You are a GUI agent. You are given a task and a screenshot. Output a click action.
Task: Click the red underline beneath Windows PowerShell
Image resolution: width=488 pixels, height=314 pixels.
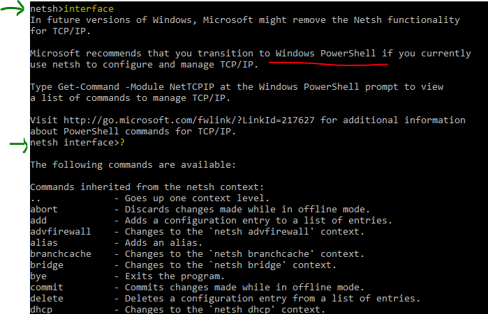pyautogui.click(x=328, y=63)
